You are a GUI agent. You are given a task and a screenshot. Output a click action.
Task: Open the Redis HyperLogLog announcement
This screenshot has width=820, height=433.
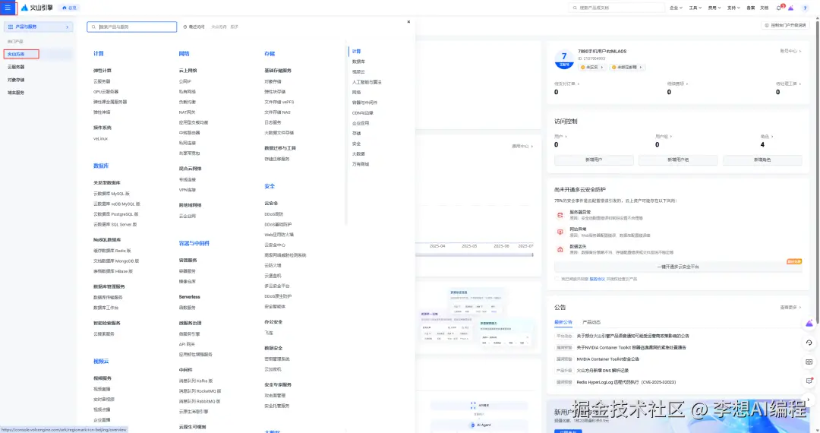[x=626, y=382]
